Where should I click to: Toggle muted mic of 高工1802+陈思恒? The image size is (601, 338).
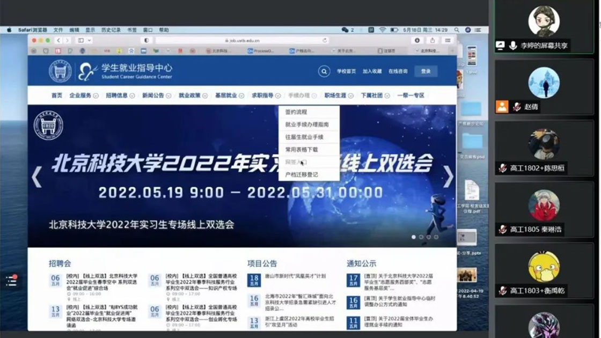(502, 168)
